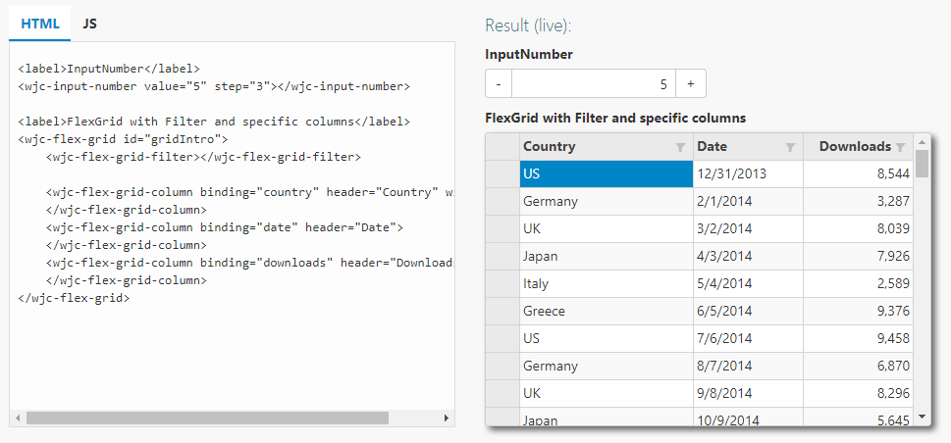Select the 9,376 downloads cell
The height and width of the screenshot is (443, 951).
coord(858,312)
